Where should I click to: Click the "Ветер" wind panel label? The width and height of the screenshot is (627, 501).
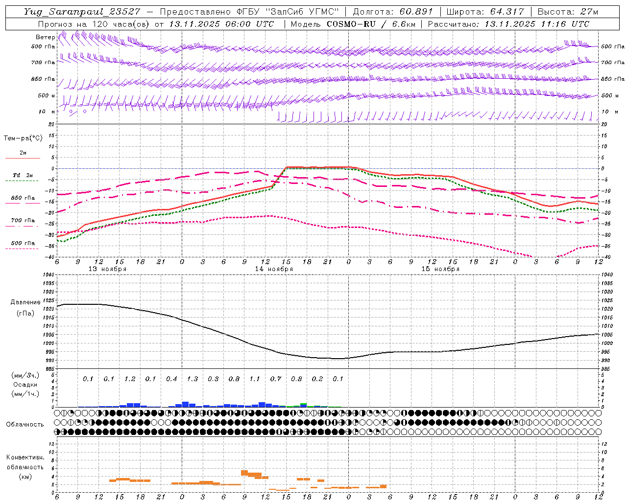45,37
